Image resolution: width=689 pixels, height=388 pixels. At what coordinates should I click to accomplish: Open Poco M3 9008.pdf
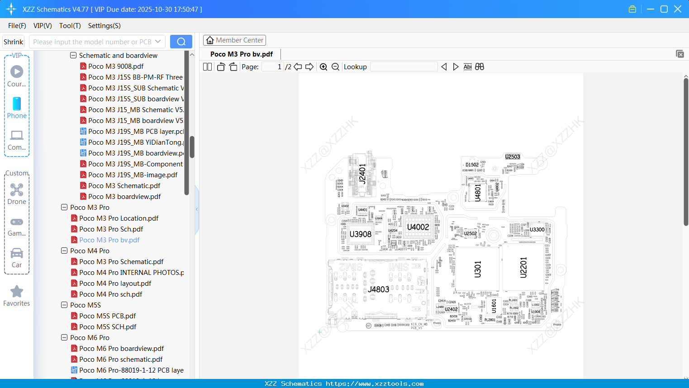[x=116, y=66]
